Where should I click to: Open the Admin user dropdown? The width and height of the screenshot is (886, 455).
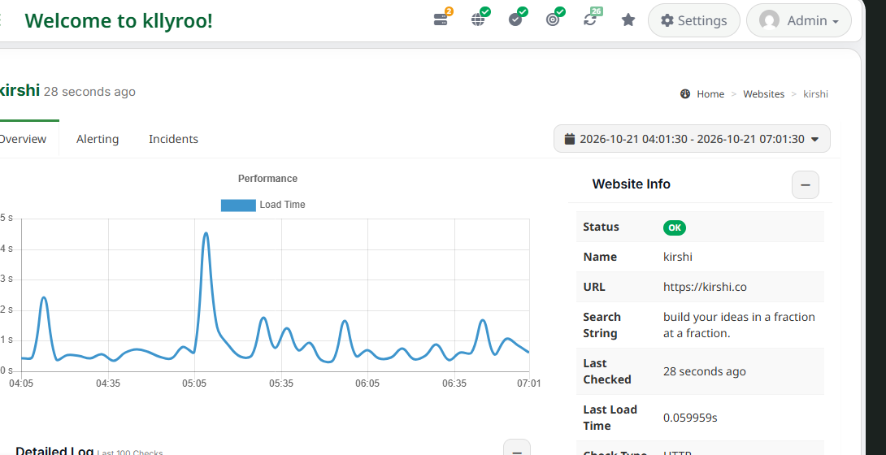(798, 20)
